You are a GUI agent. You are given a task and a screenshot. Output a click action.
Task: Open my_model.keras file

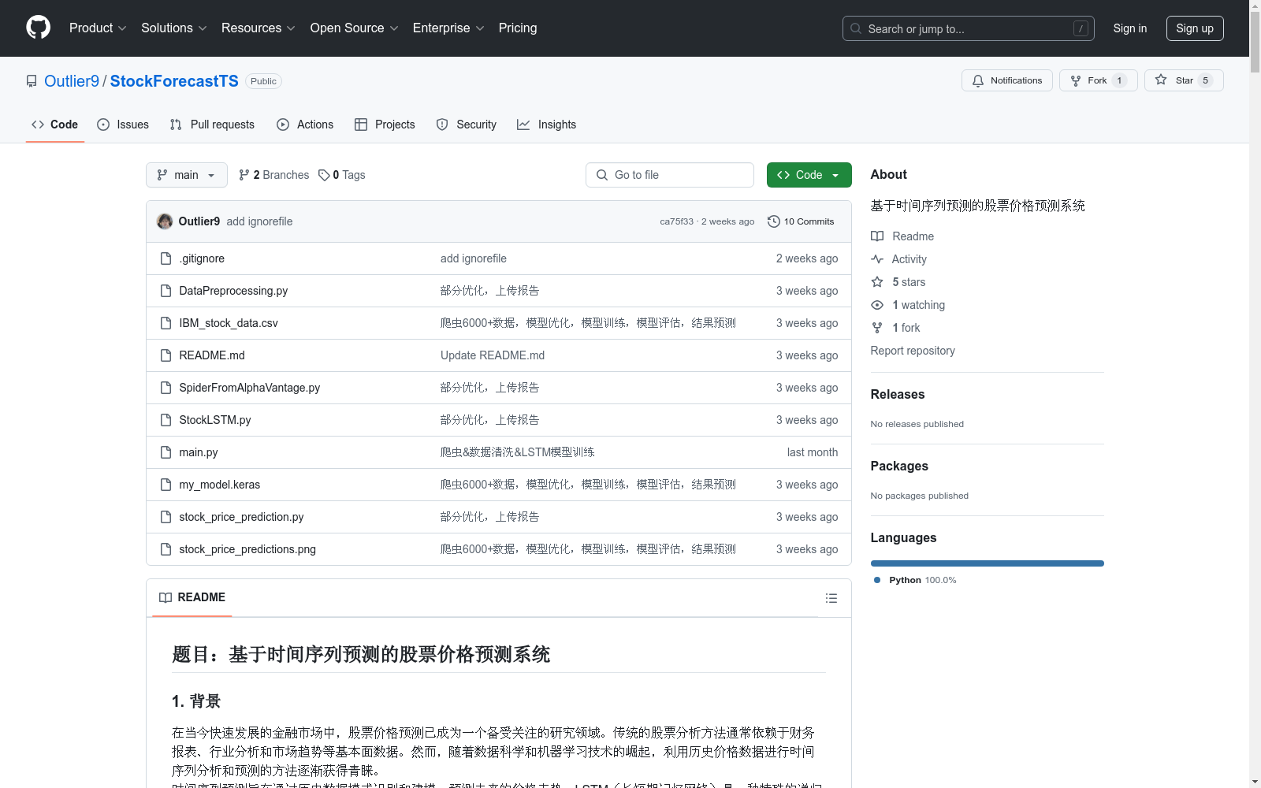[219, 485]
